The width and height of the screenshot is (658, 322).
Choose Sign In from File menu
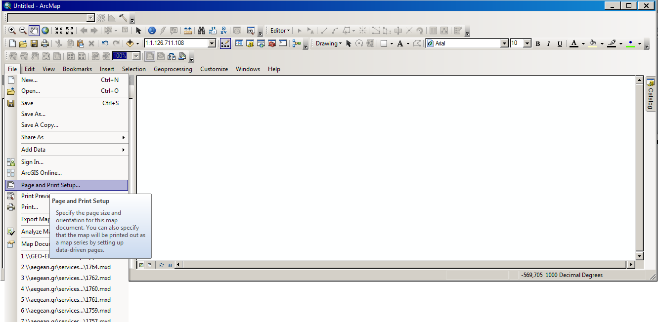coord(67,162)
